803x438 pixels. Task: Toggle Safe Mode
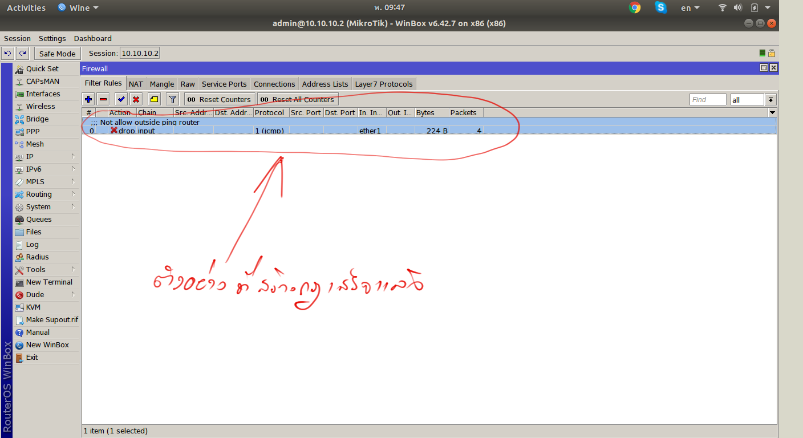pyautogui.click(x=58, y=54)
